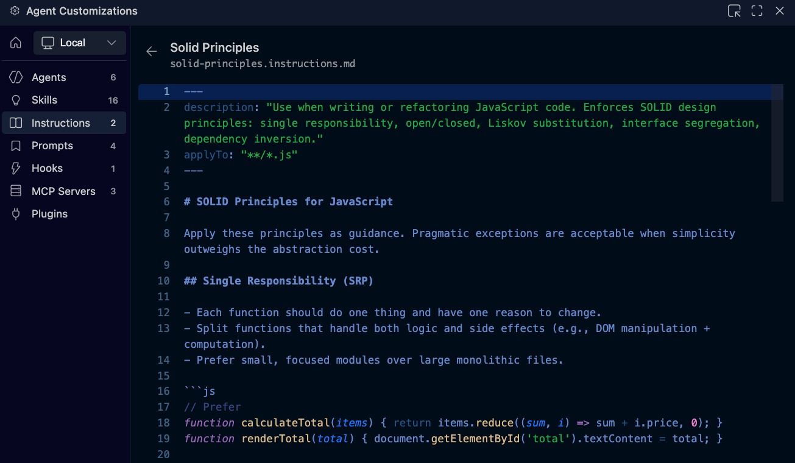Click the pick-element icon in the title bar
Viewport: 795px width, 463px height.
(x=734, y=10)
